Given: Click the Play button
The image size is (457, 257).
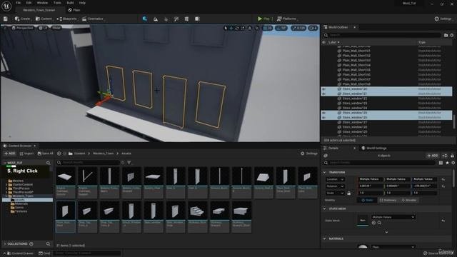Looking at the screenshot, I should point(263,19).
